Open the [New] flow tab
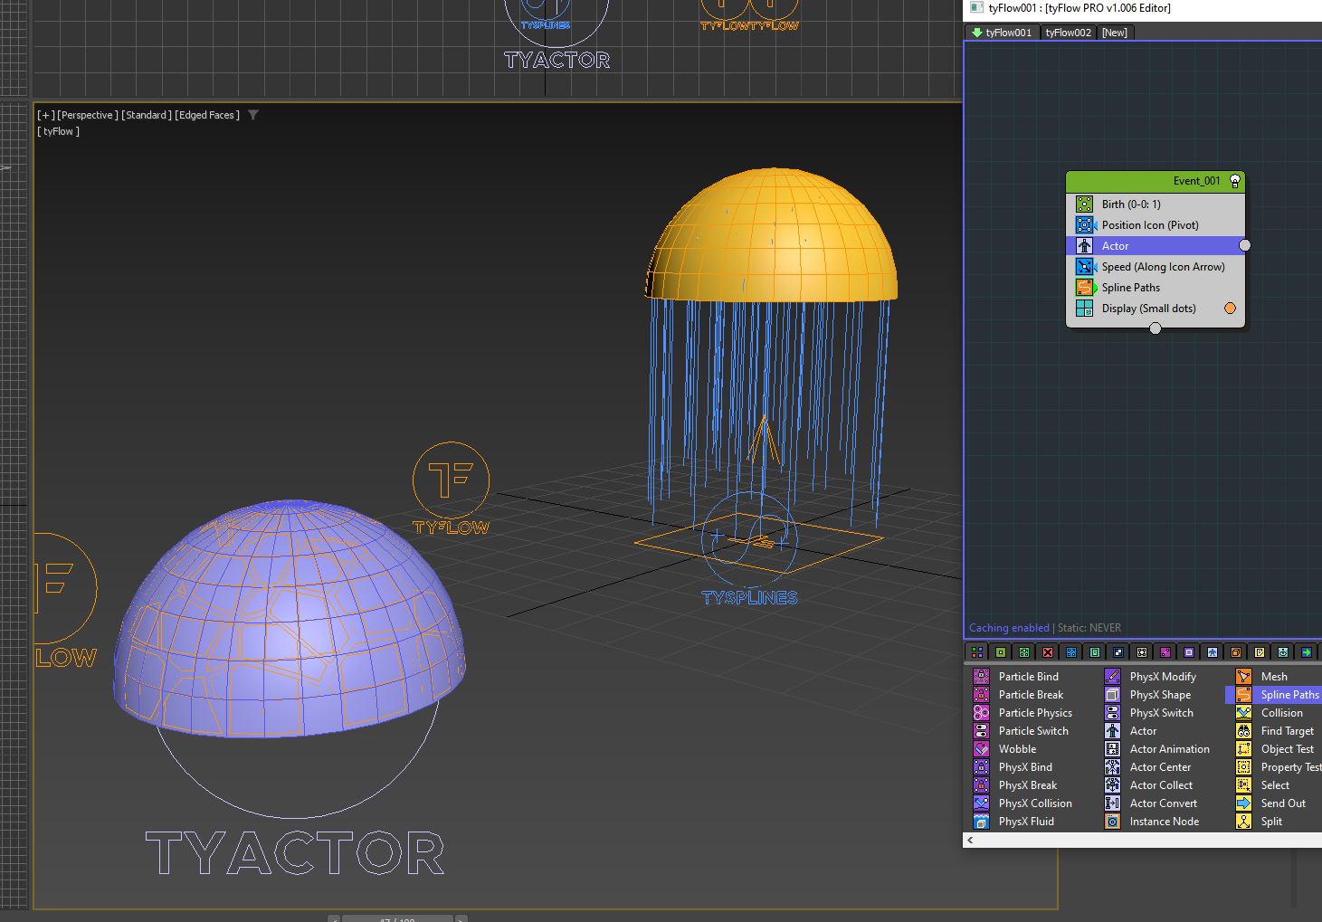The width and height of the screenshot is (1322, 922). (1115, 33)
